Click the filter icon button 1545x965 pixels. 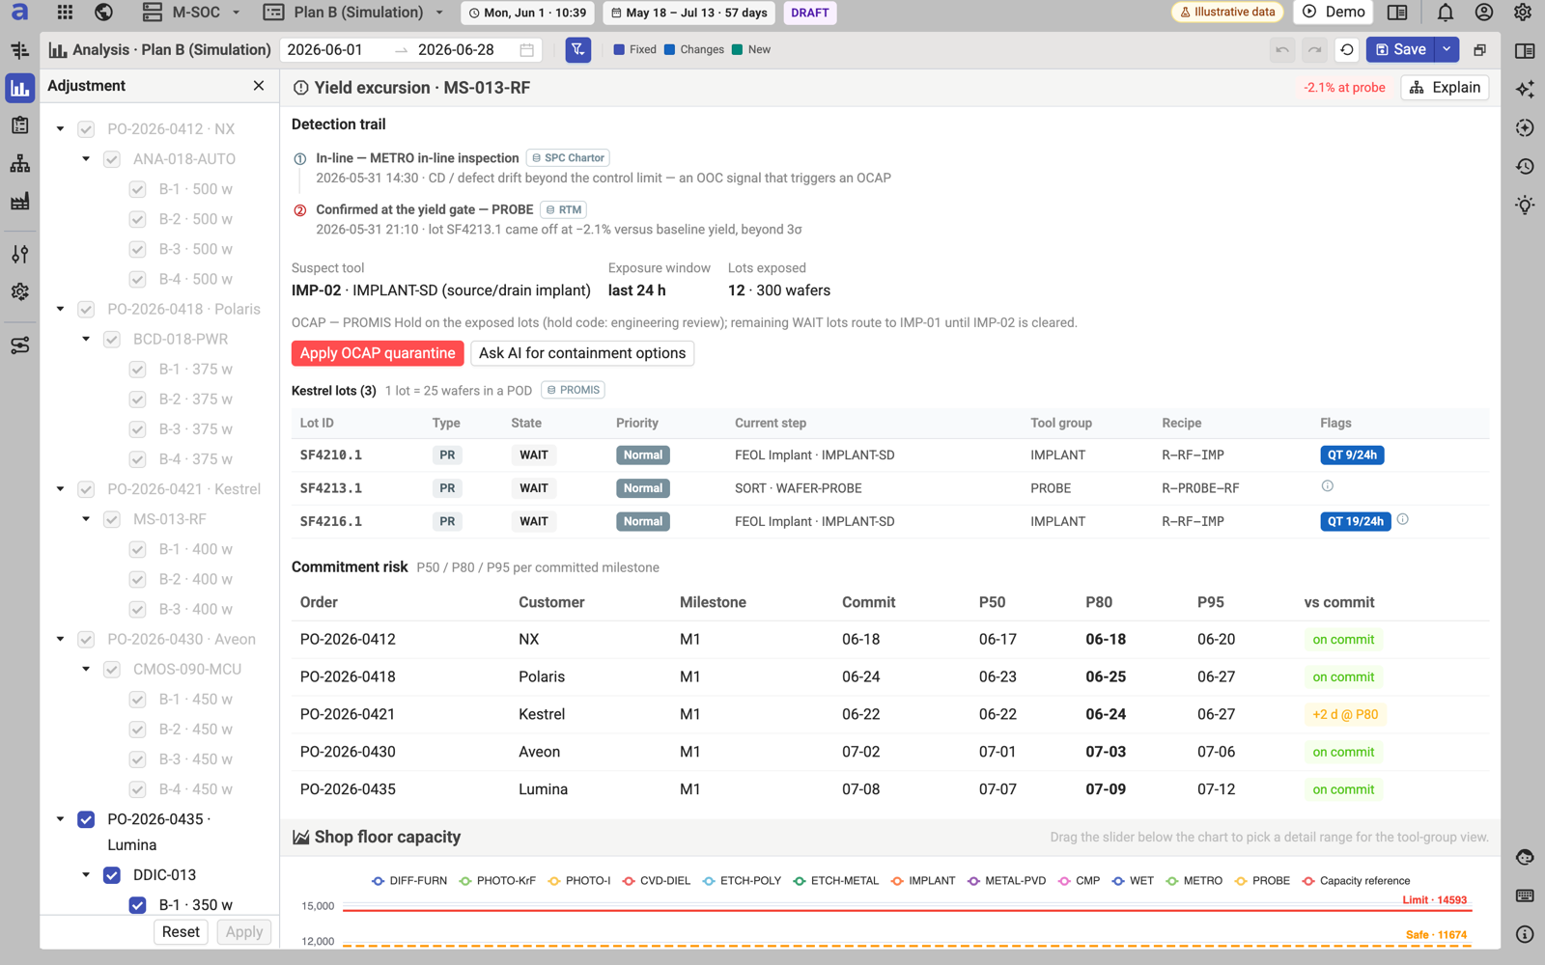click(578, 50)
